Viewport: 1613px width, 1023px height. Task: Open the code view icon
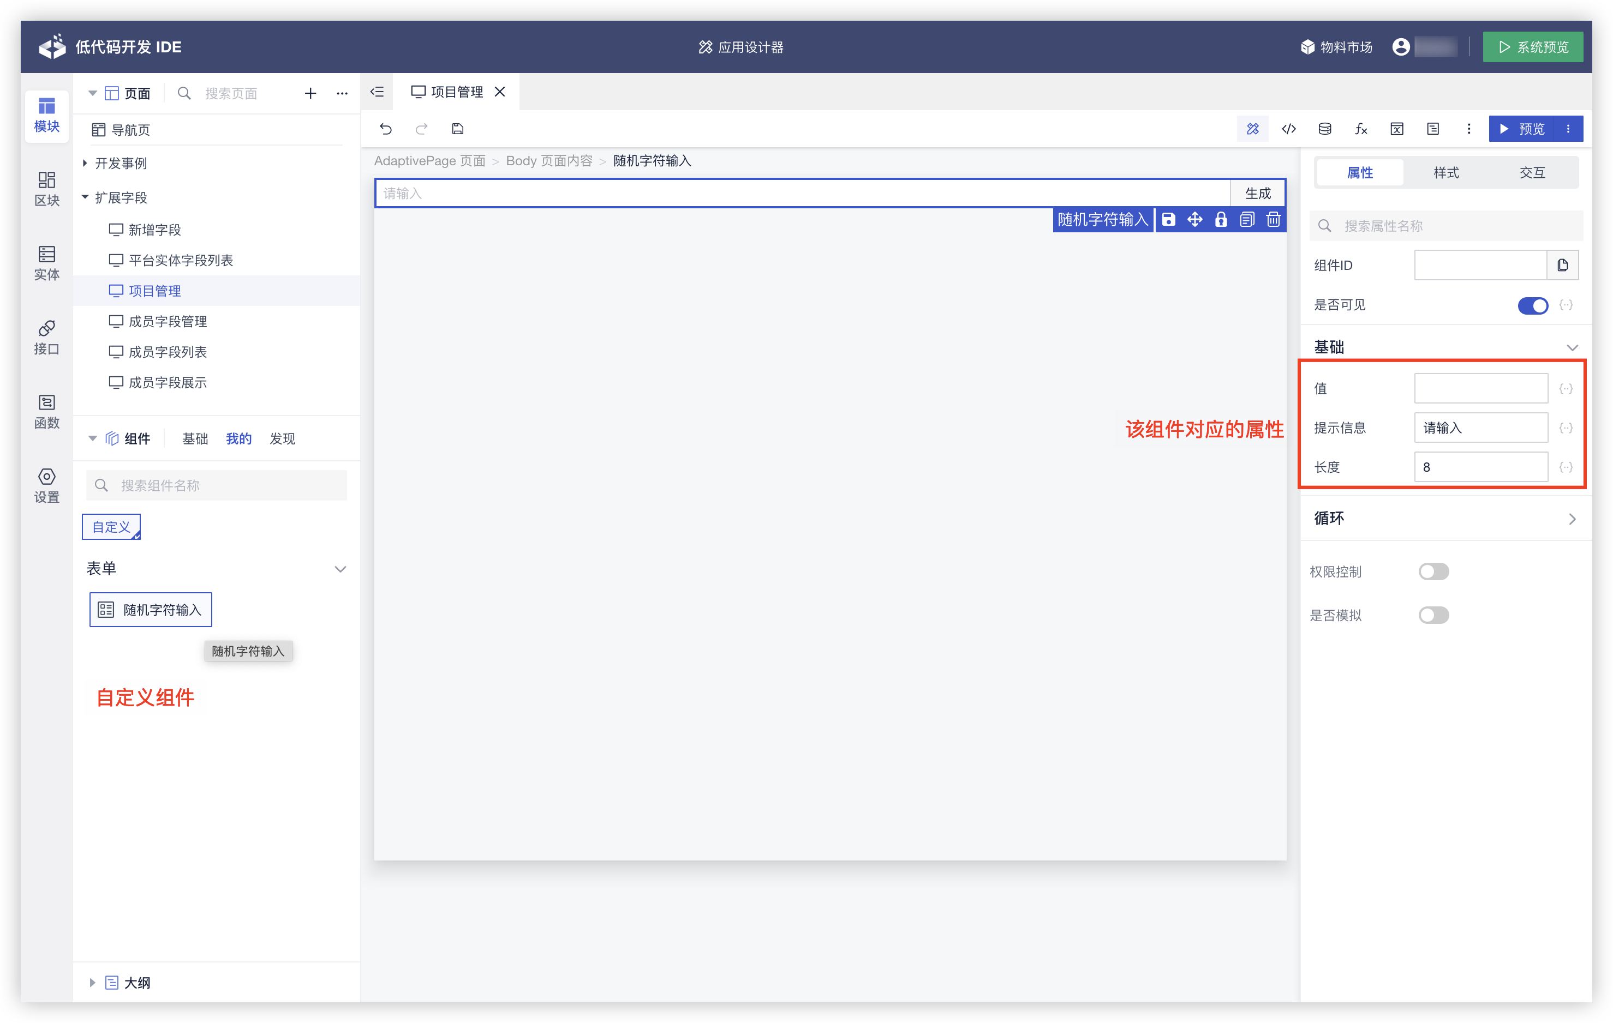tap(1288, 129)
